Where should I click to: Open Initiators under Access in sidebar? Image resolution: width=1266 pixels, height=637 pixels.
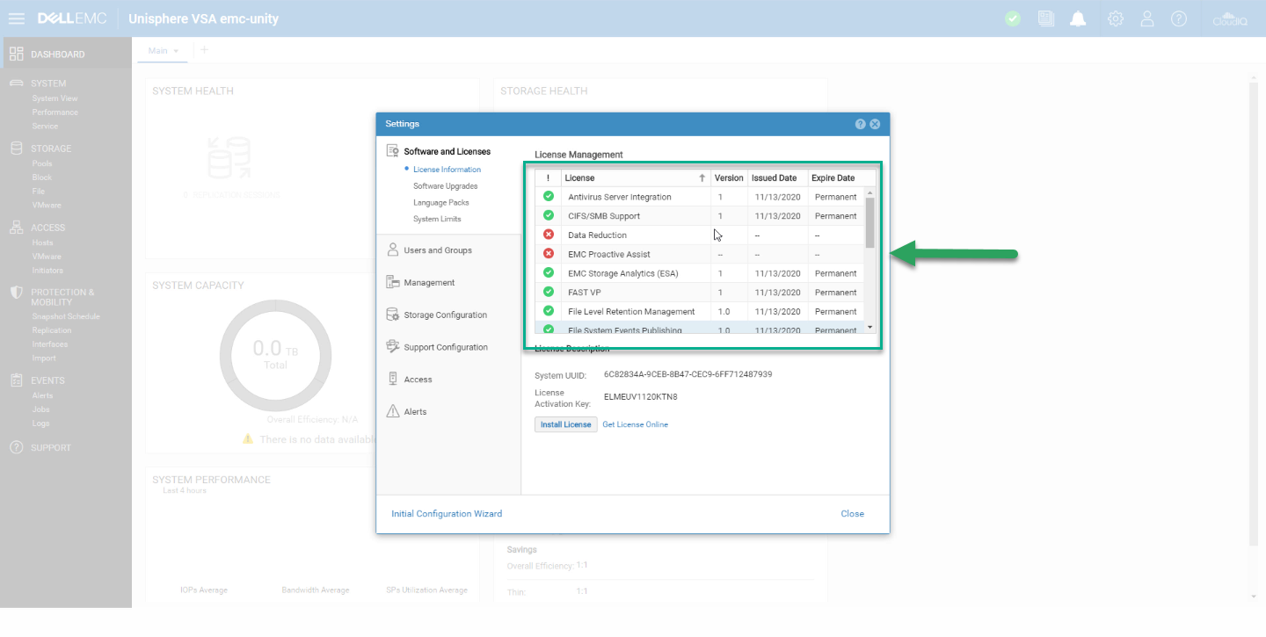pyautogui.click(x=47, y=271)
